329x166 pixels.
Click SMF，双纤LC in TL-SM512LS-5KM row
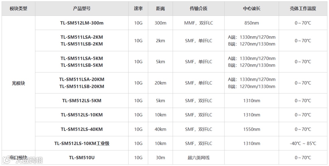tap(199, 101)
